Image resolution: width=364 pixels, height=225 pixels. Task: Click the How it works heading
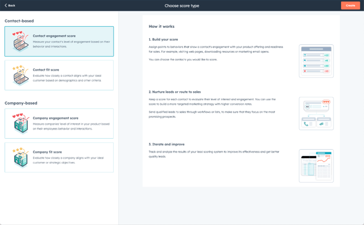point(161,26)
